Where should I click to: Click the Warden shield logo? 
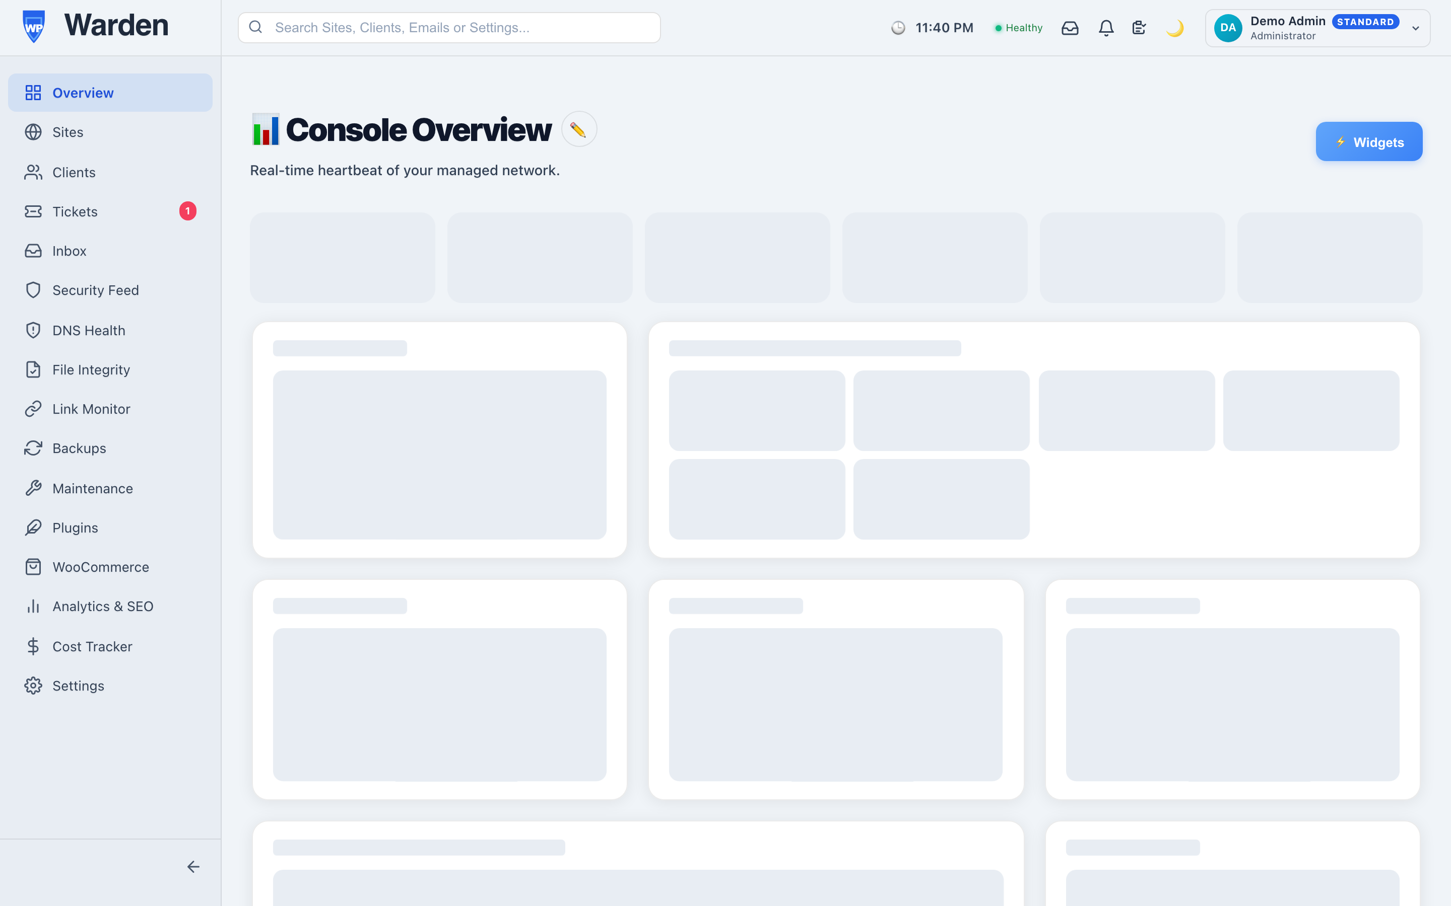34,27
